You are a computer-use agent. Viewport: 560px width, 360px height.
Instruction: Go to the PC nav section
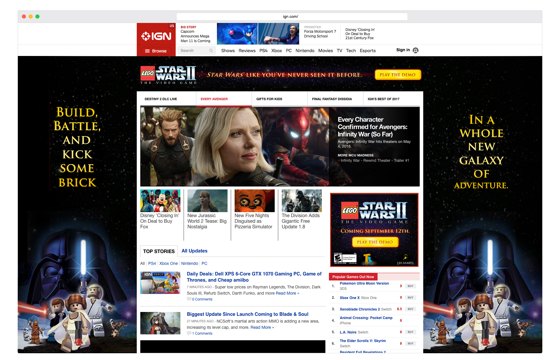tap(289, 51)
